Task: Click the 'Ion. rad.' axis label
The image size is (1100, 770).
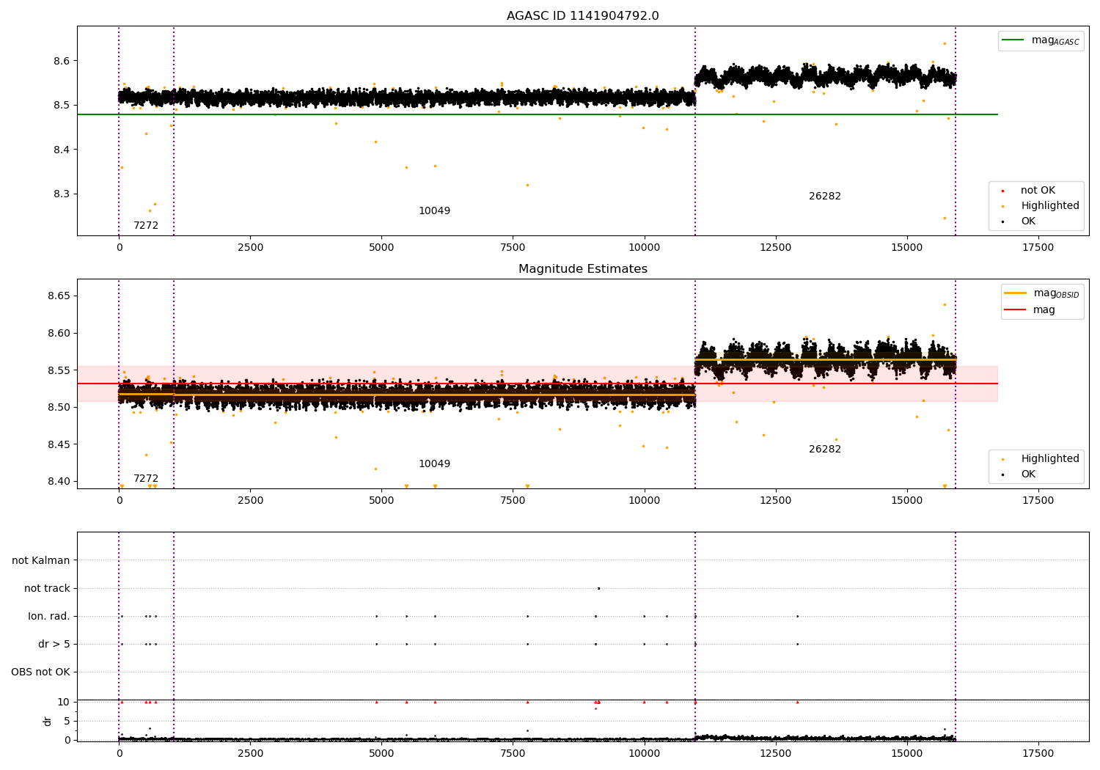Action: coord(49,617)
